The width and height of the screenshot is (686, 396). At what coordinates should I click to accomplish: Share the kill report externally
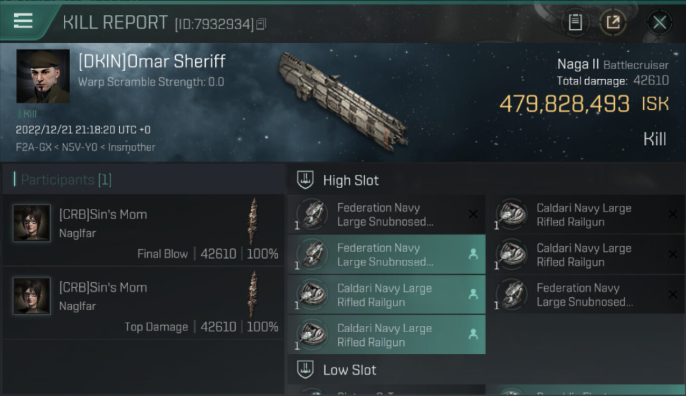click(613, 22)
